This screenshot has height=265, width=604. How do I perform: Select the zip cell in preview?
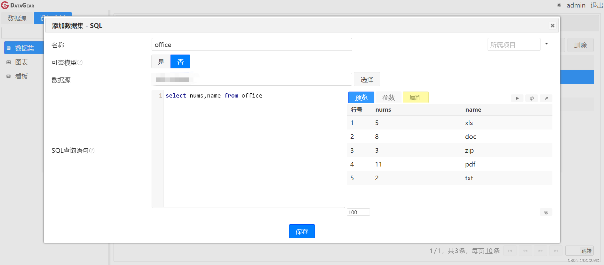[469, 151]
